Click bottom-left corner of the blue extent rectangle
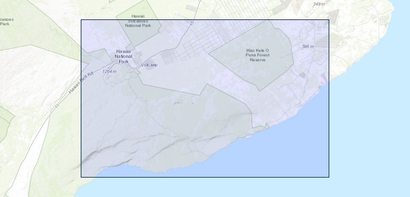 (81, 177)
